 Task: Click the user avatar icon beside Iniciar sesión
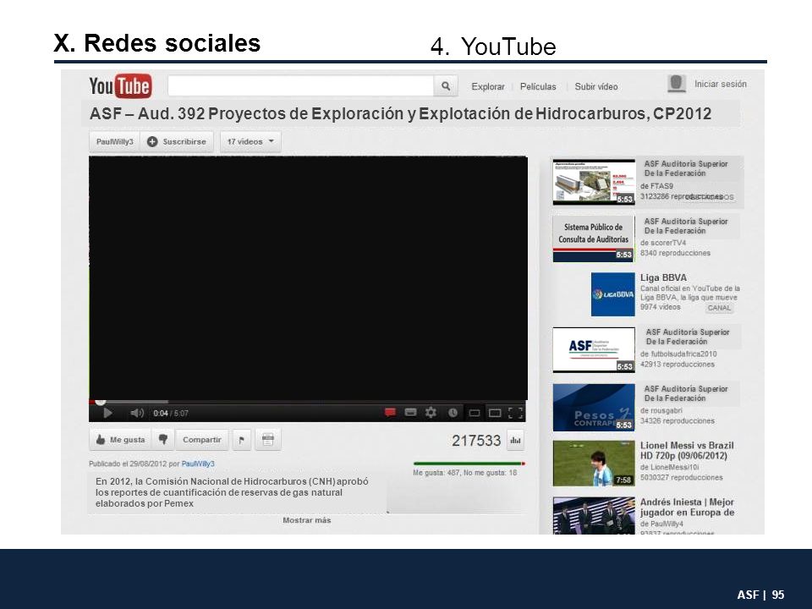coord(677,84)
